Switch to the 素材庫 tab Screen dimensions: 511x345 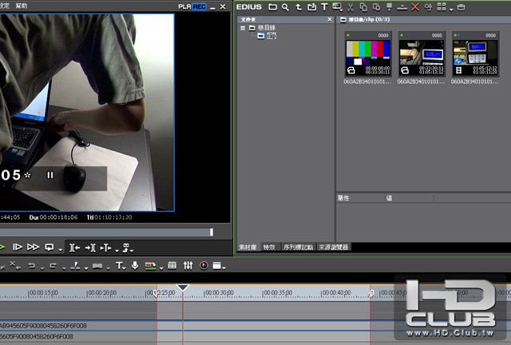click(248, 248)
